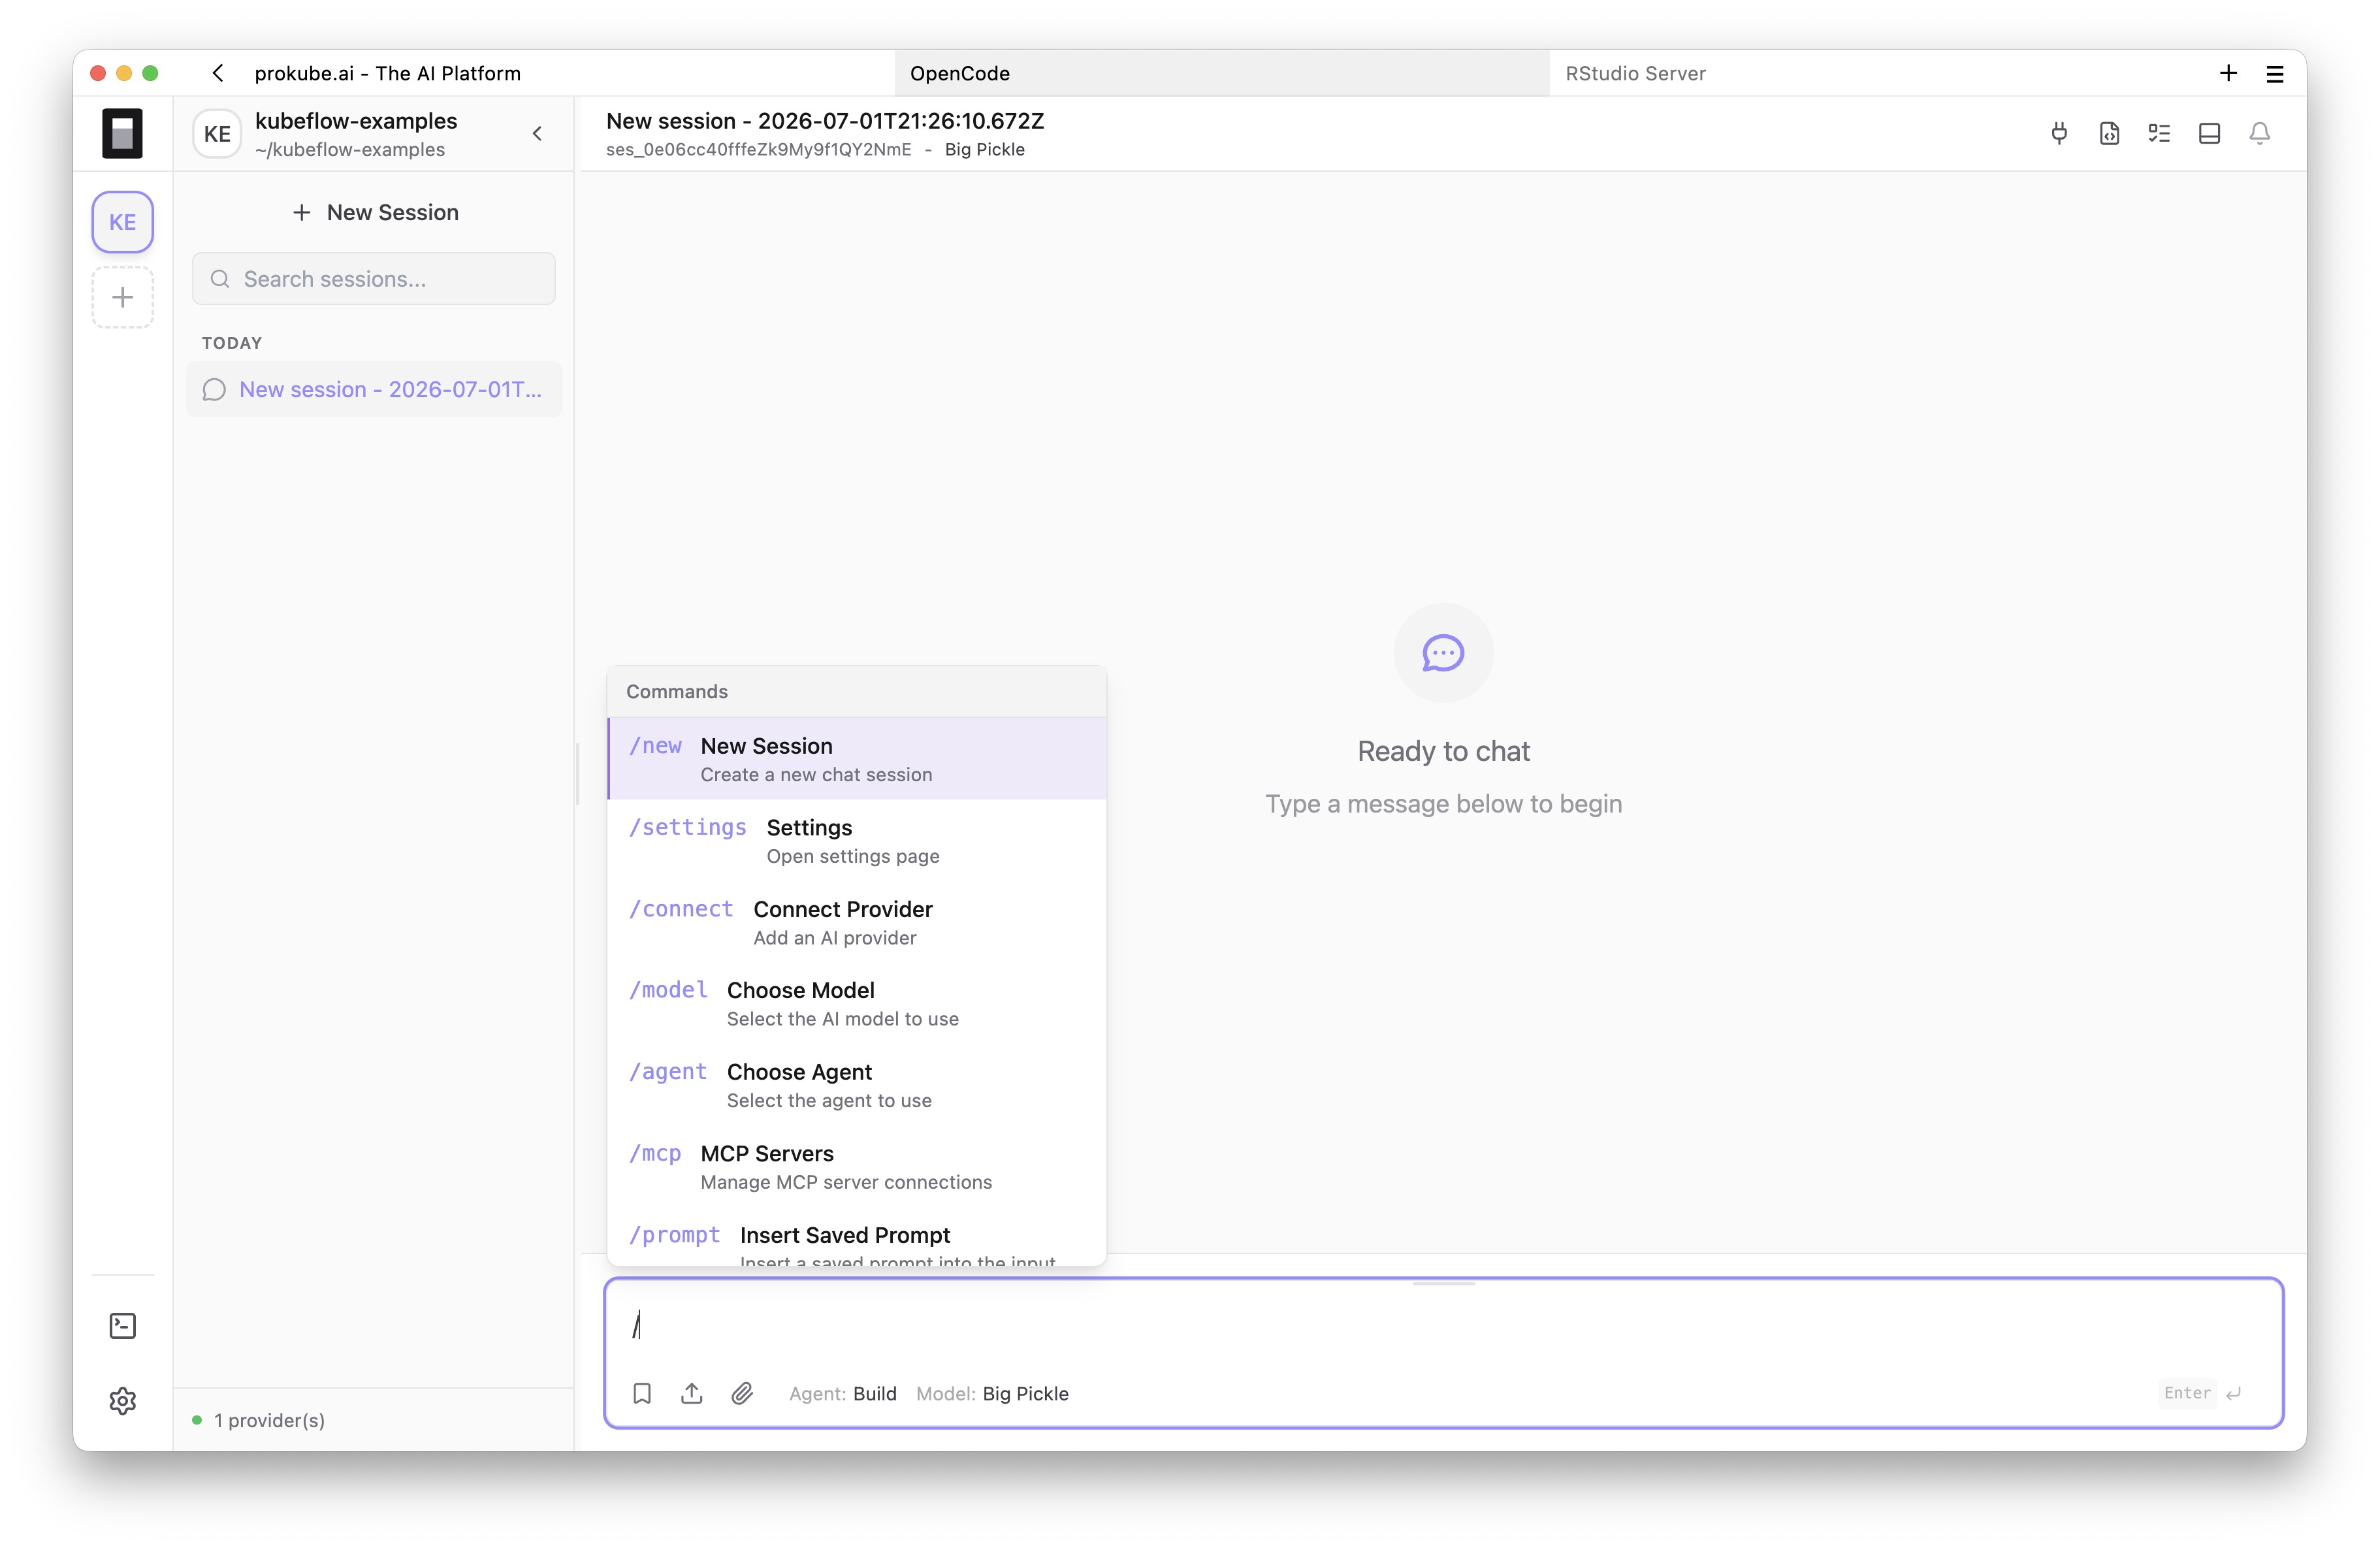This screenshot has width=2380, height=1548.
Task: Click the Big Pickle label in session header
Action: (x=984, y=149)
